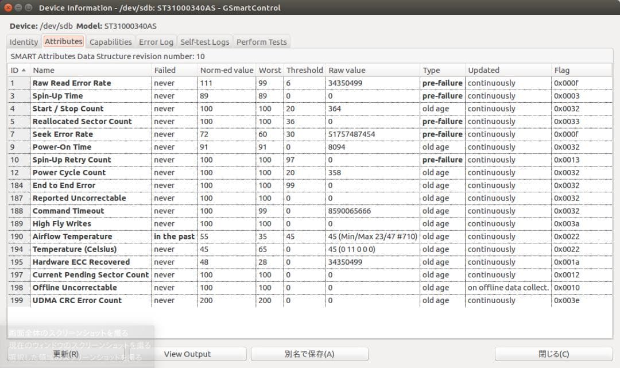Click the Norm-ed value column header

point(226,70)
